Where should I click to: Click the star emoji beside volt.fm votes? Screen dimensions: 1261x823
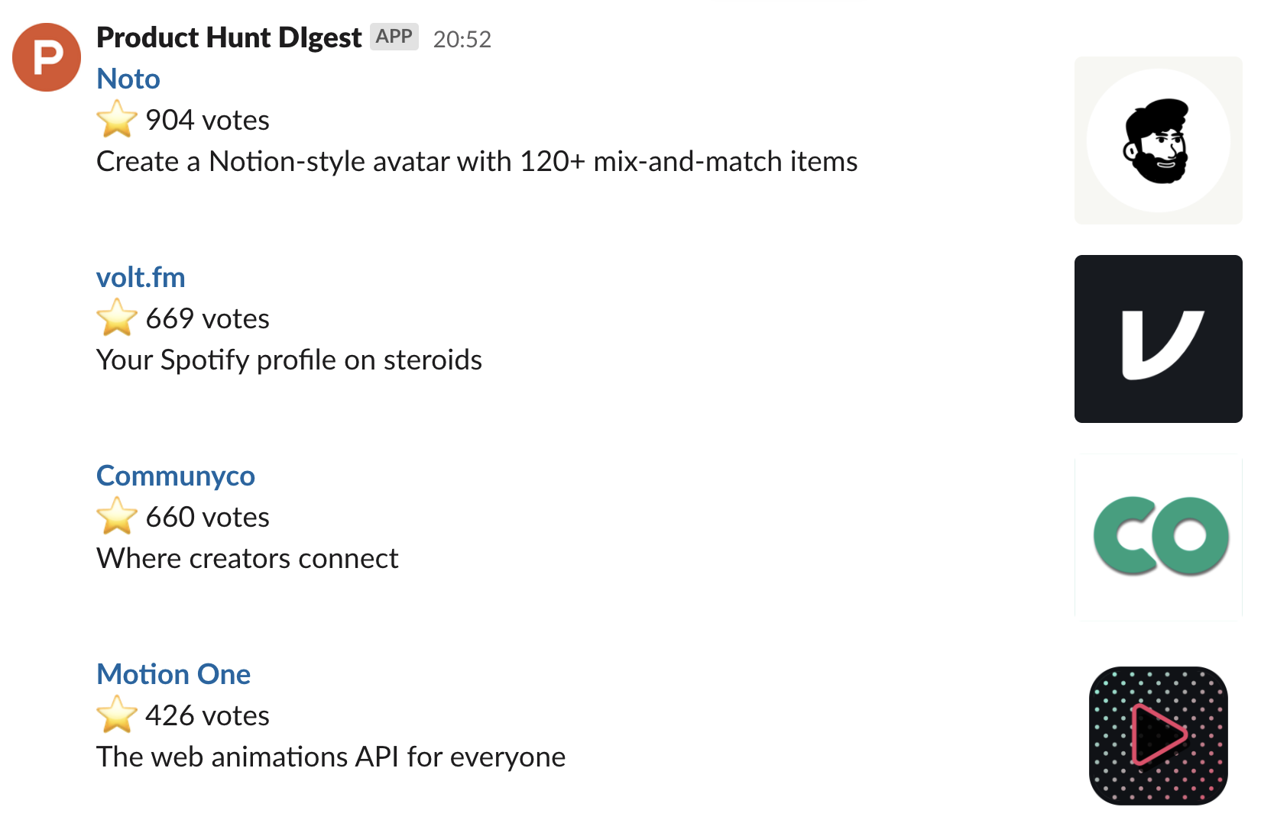point(116,318)
